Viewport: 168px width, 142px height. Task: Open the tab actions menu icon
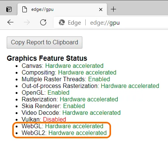(9, 9)
